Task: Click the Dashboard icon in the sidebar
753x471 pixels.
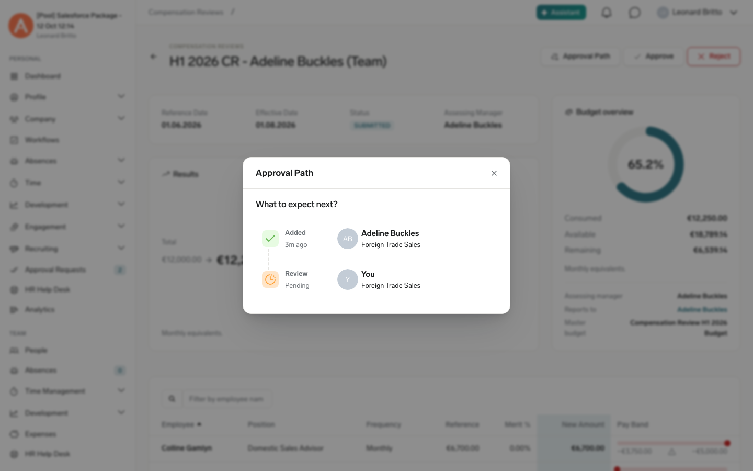Action: pos(14,76)
